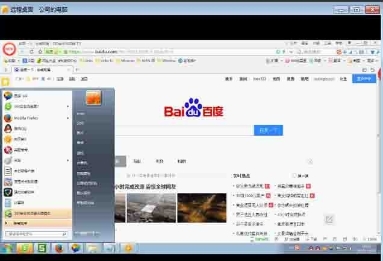Open the calculator entry in the Start menu

click(37, 203)
